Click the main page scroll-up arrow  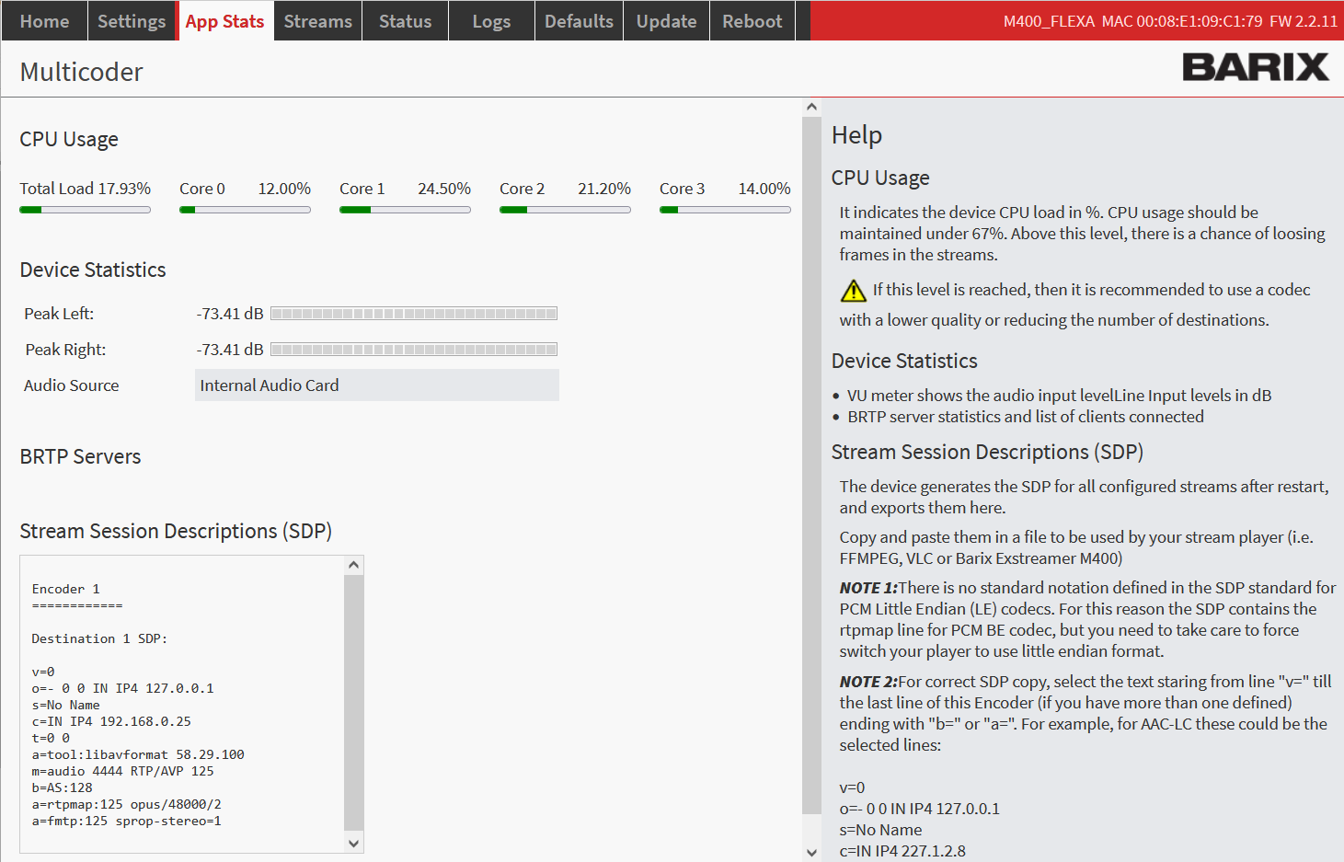click(811, 107)
